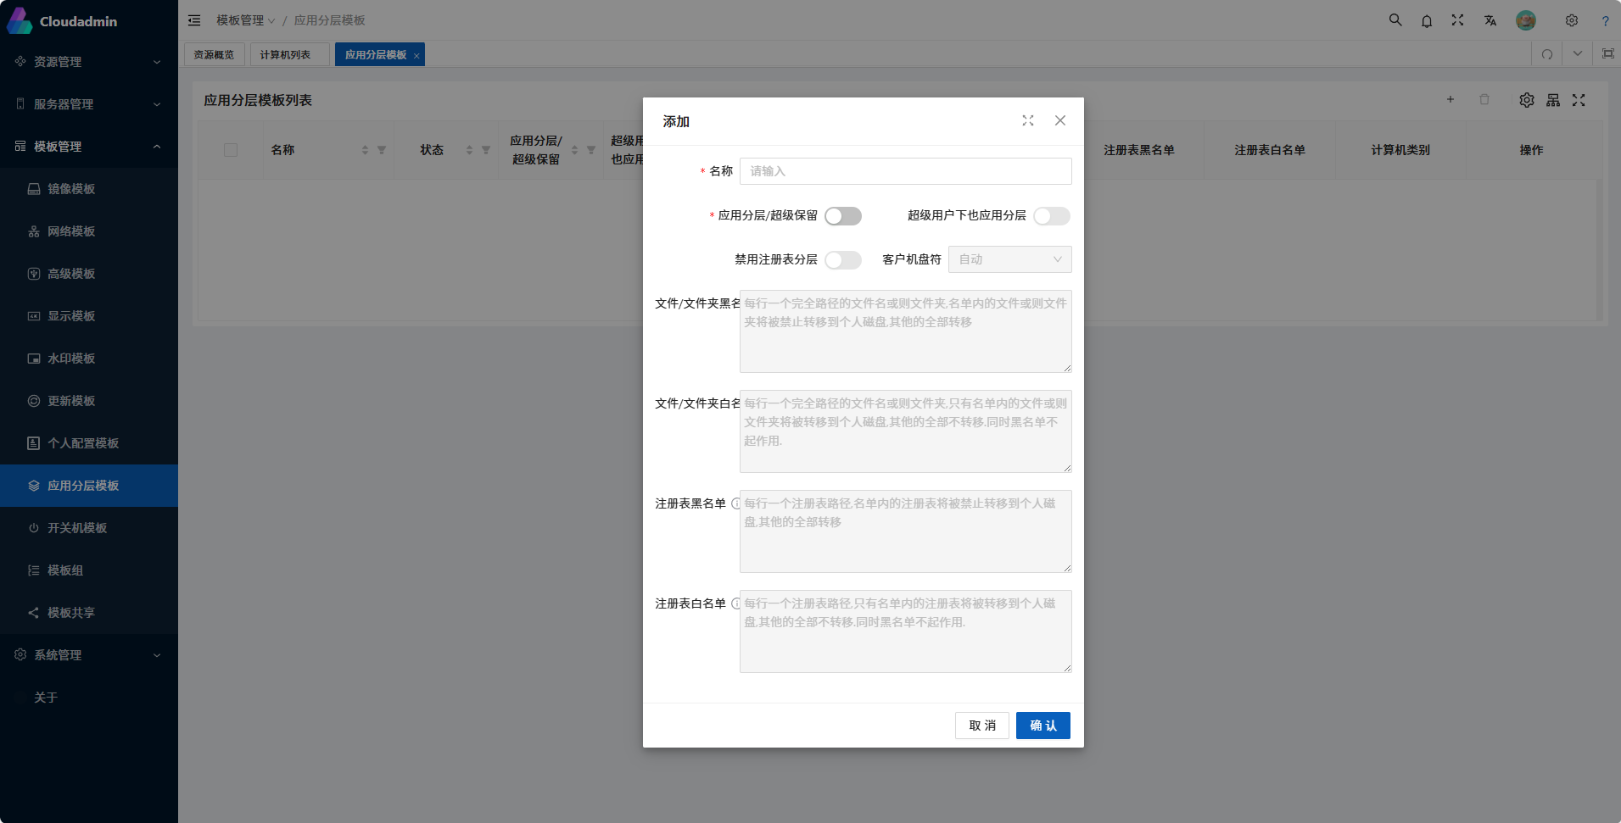Toggle the 应用分层/超级保留 switch
This screenshot has width=1621, height=823.
pos(843,216)
